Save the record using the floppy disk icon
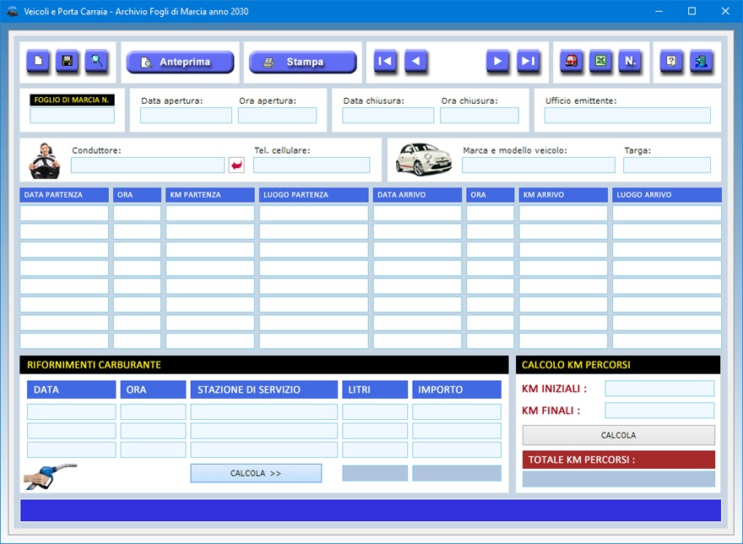Viewport: 743px width, 544px height. click(68, 61)
